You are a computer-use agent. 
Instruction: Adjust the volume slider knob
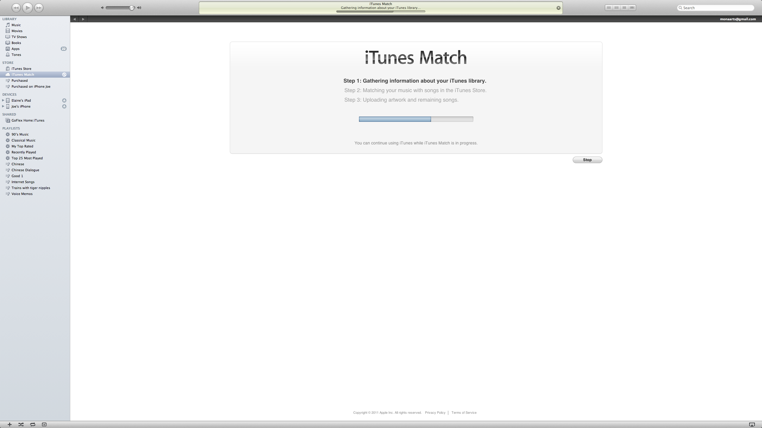pyautogui.click(x=132, y=8)
